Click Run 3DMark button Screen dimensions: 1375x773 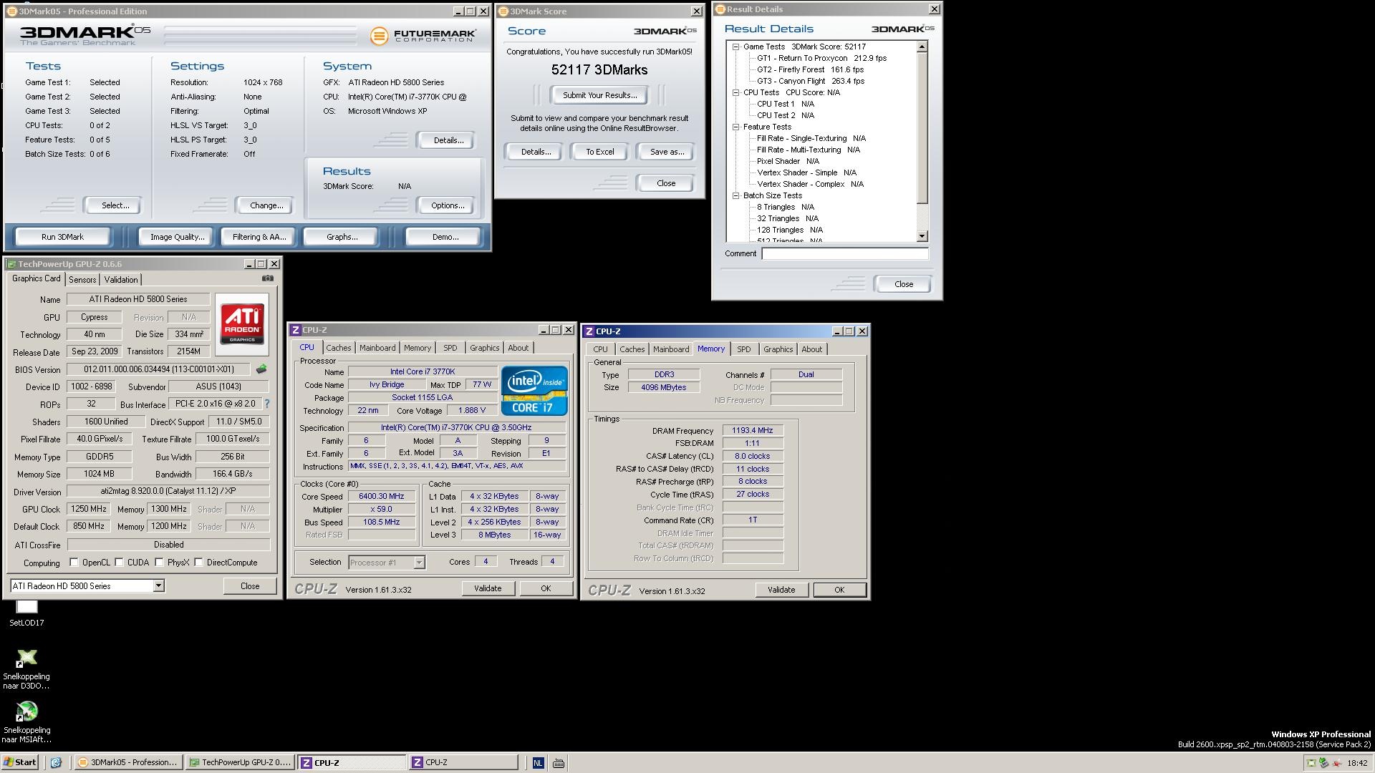(x=62, y=237)
